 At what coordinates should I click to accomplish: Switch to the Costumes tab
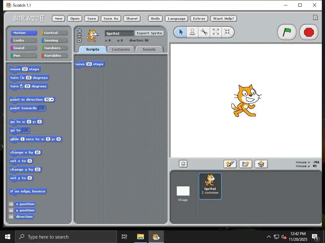[121, 49]
